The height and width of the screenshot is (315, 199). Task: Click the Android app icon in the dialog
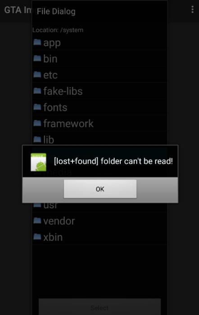(x=38, y=162)
